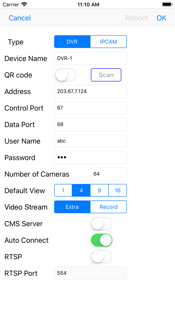Tap the QR code label

tap(18, 75)
